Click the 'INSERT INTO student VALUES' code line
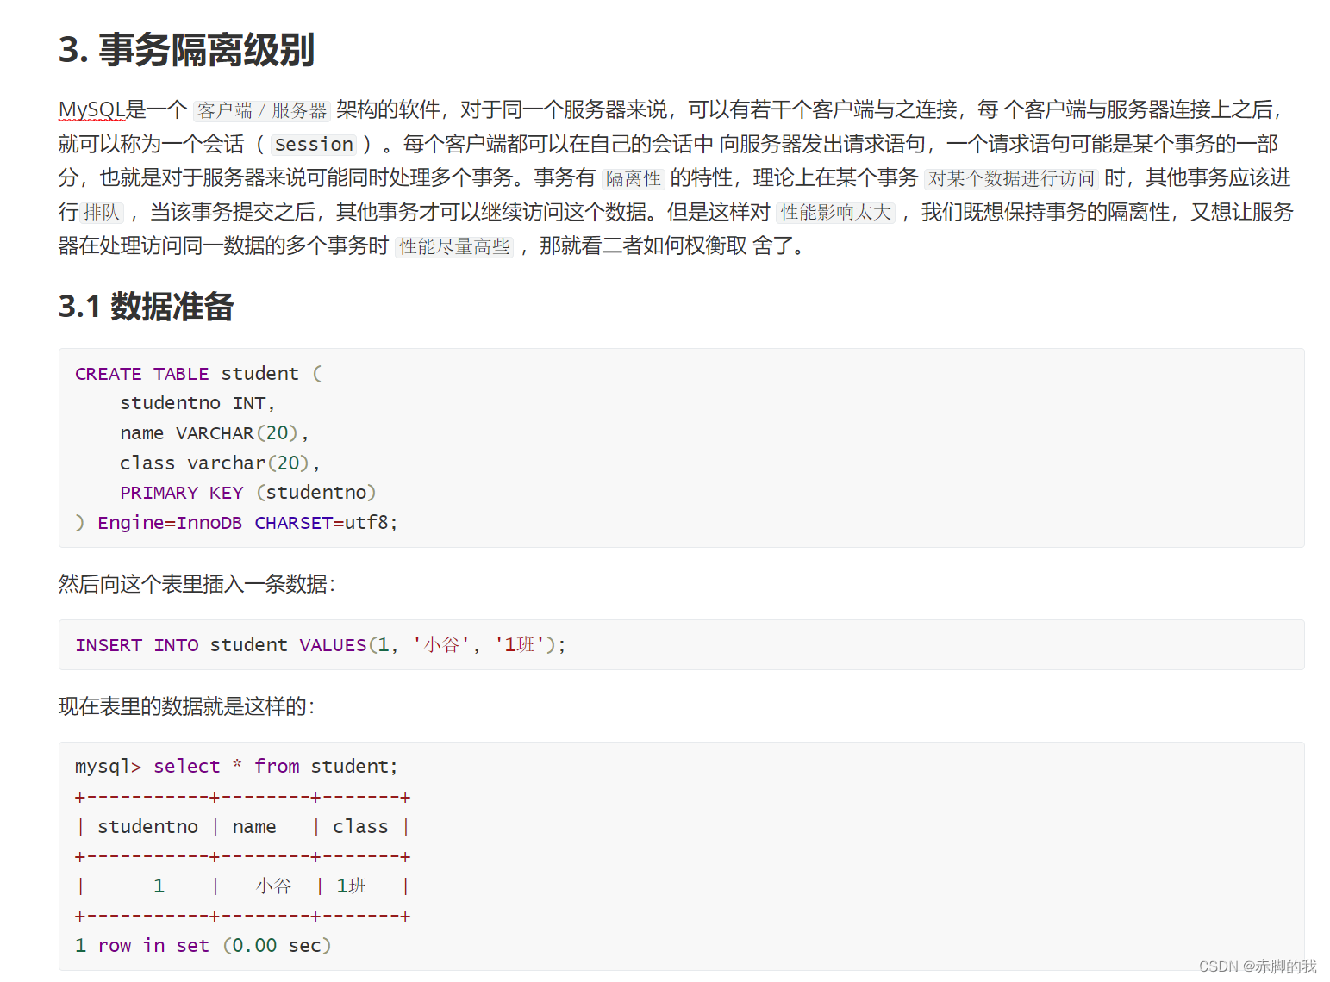The width and height of the screenshot is (1330, 982). [321, 645]
